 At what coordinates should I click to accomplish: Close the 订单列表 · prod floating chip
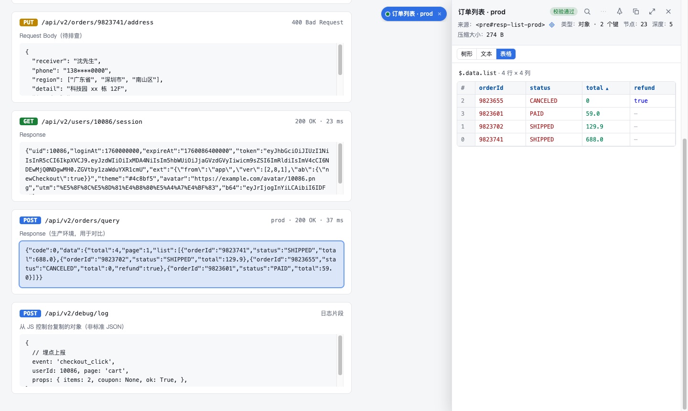440,14
